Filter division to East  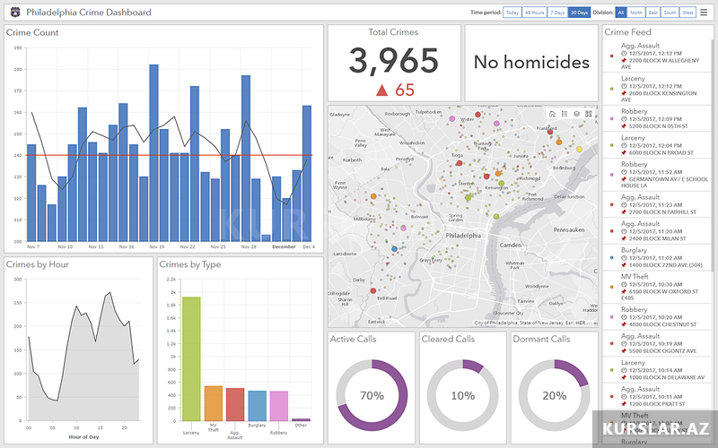point(652,13)
